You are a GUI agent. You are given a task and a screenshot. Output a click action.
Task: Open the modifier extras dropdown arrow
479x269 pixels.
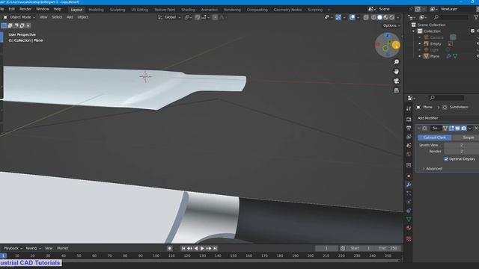pyautogui.click(x=470, y=129)
